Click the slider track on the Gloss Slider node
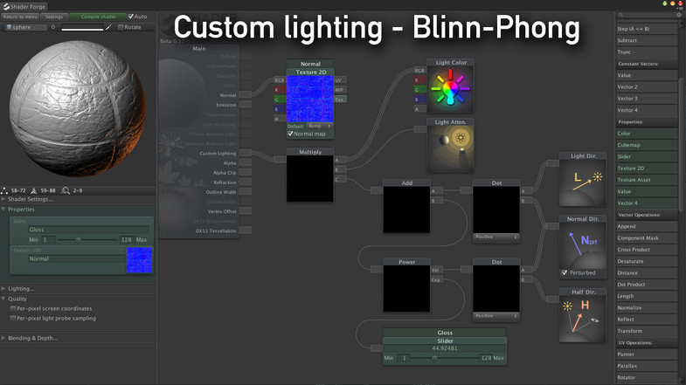Image resolution: width=686 pixels, height=385 pixels. tap(444, 358)
